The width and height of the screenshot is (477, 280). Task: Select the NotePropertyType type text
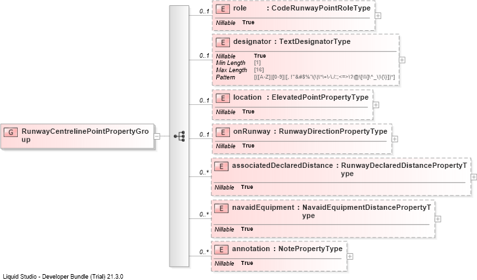tap(310, 249)
